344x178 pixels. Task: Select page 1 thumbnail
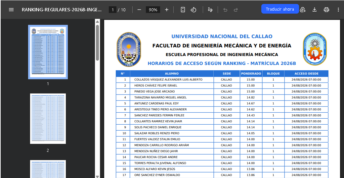pos(48,52)
